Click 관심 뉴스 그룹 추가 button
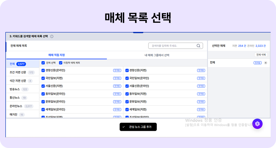Viewport: 276px width, 148px height. pyautogui.click(x=138, y=127)
